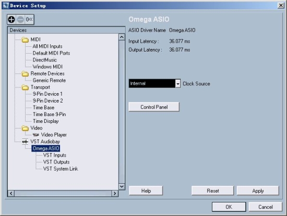Image resolution: width=287 pixels, height=216 pixels.
Task: Select the Omega ASIO tree item
Action: [x=46, y=148]
